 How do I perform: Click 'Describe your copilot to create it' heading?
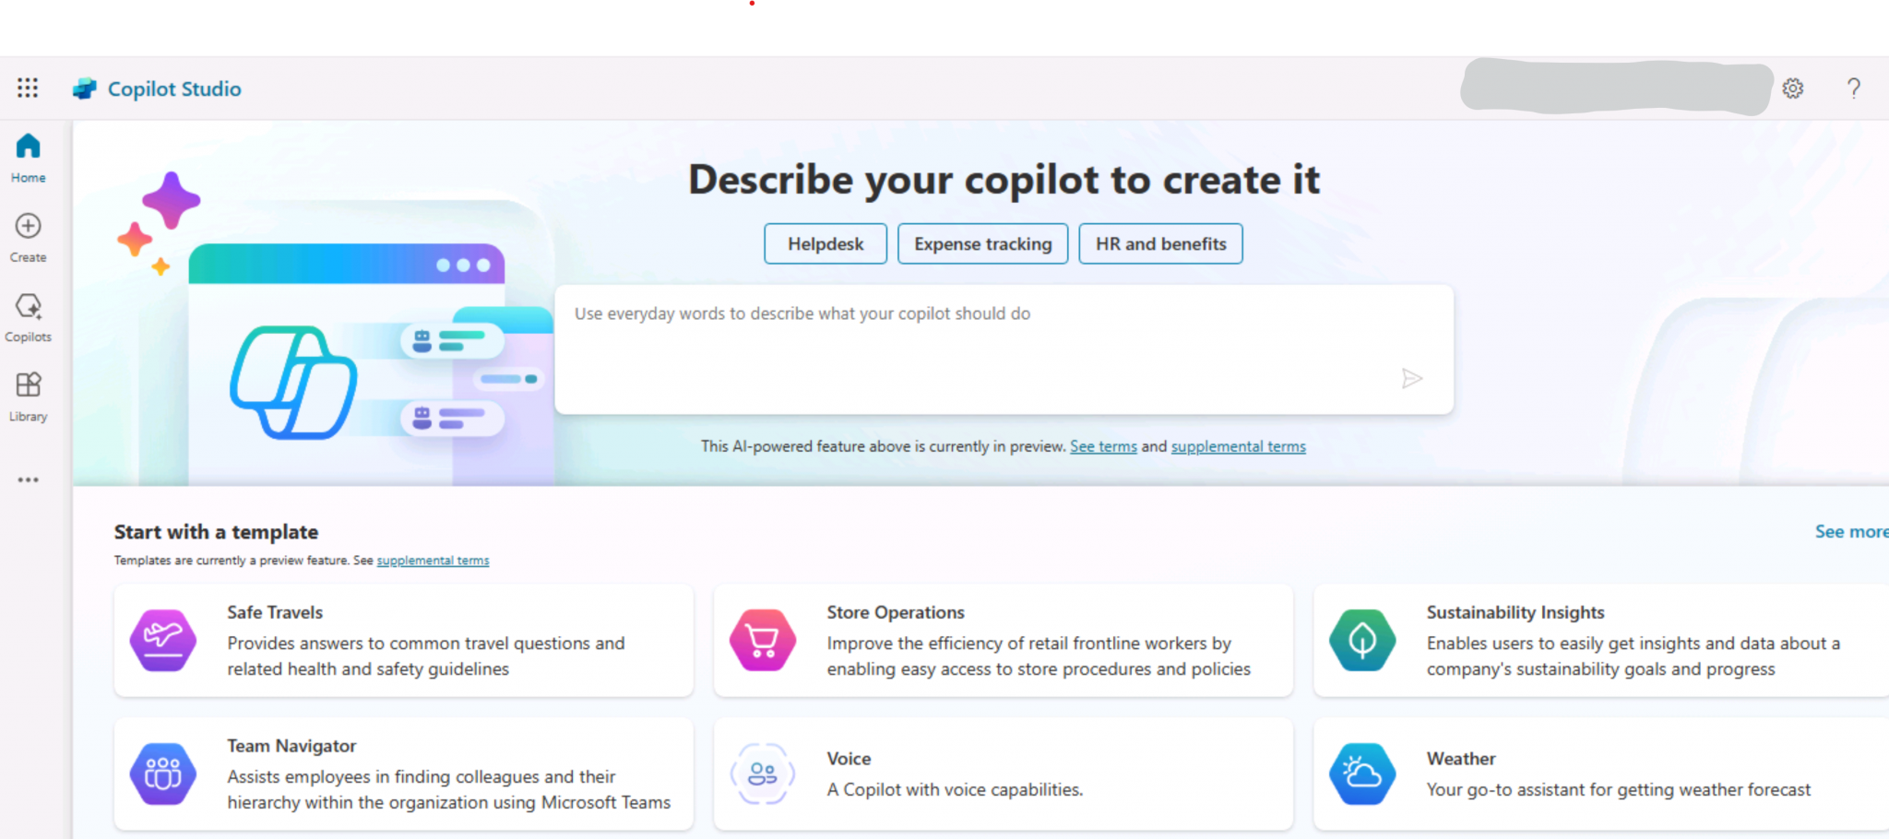[1004, 180]
